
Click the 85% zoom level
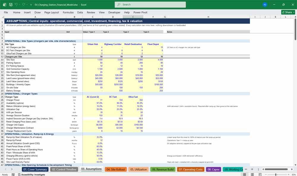tap(294, 175)
